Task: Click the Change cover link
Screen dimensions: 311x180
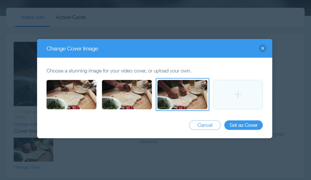Action: pos(27,167)
